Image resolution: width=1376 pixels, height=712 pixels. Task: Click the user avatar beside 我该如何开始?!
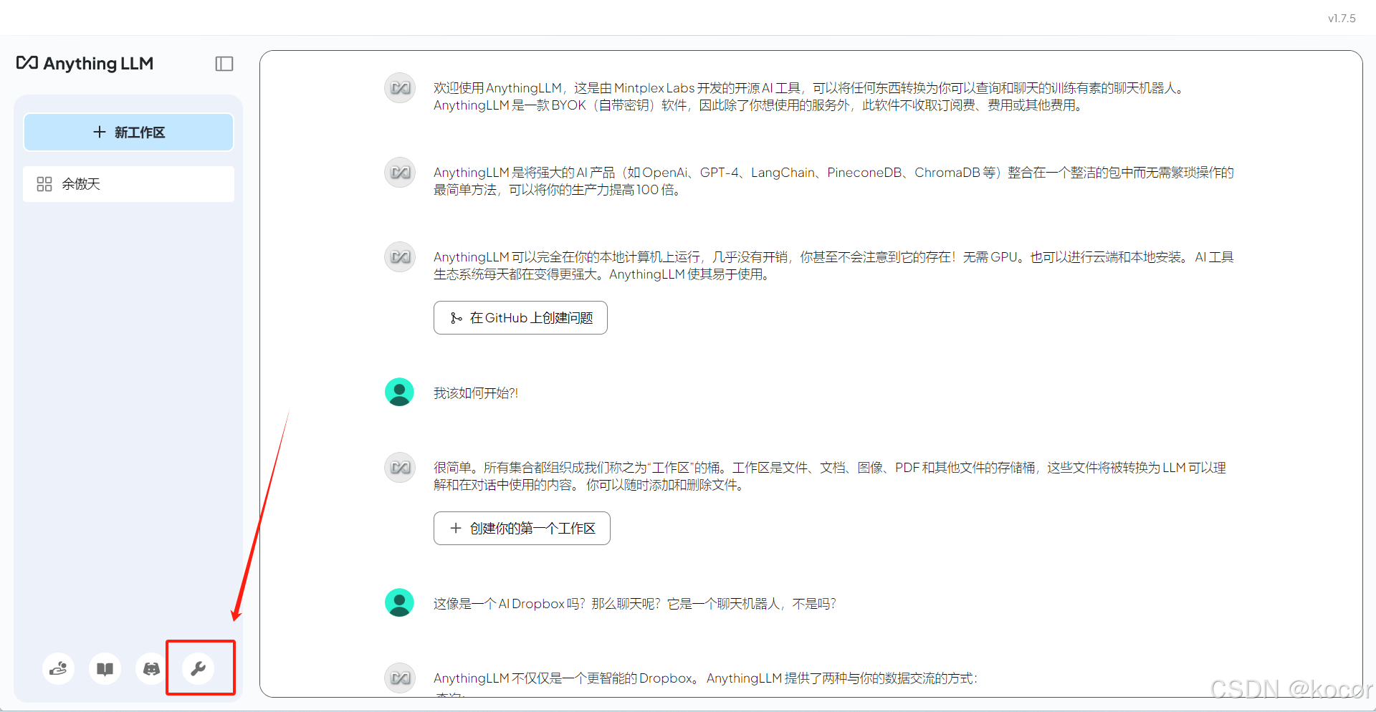[x=400, y=393]
